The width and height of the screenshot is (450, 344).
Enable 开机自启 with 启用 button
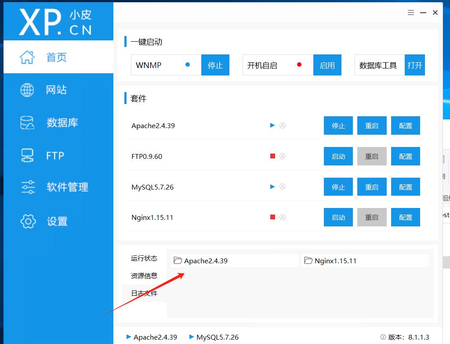[x=327, y=65]
